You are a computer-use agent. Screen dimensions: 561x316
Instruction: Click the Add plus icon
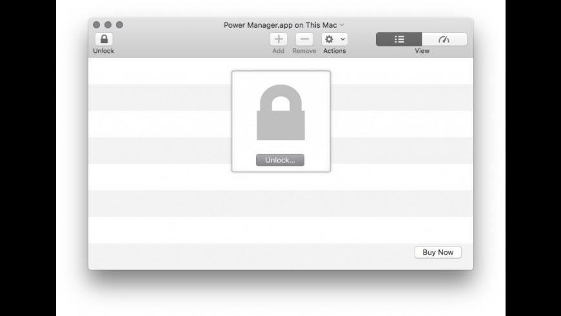[279, 39]
